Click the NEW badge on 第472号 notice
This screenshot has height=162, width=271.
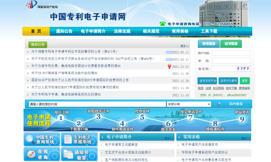click(x=169, y=52)
